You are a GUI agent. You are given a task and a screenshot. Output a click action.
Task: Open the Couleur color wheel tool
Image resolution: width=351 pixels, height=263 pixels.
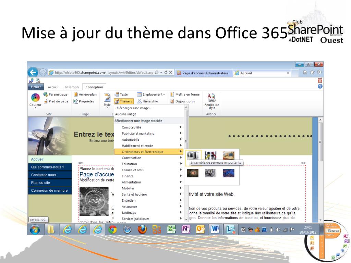click(35, 100)
